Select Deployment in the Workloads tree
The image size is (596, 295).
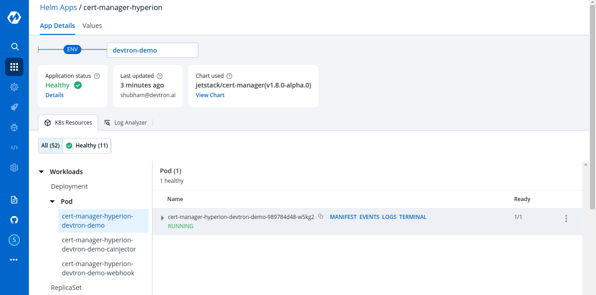[69, 186]
